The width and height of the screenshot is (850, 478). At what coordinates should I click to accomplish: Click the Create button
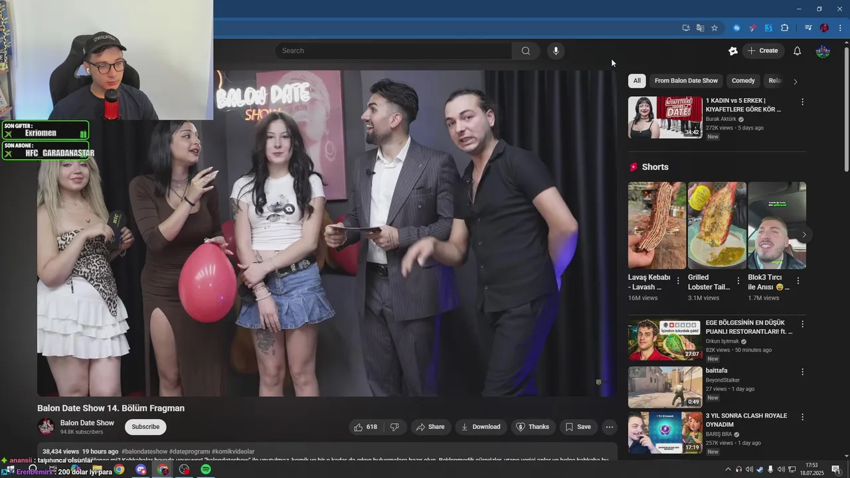pos(762,51)
